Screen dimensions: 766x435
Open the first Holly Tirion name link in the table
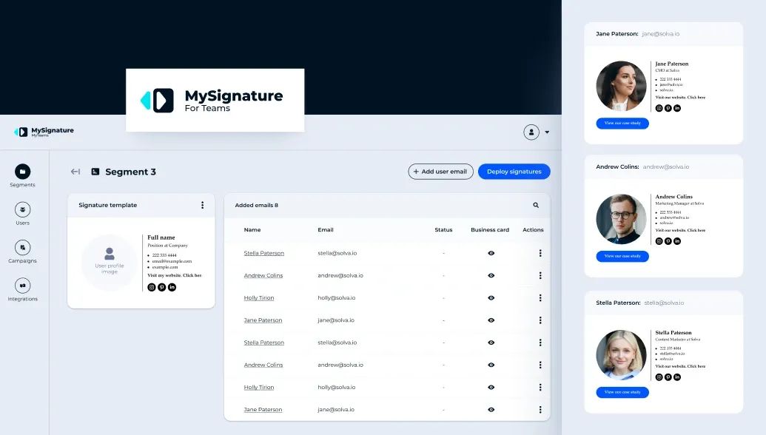tap(259, 298)
